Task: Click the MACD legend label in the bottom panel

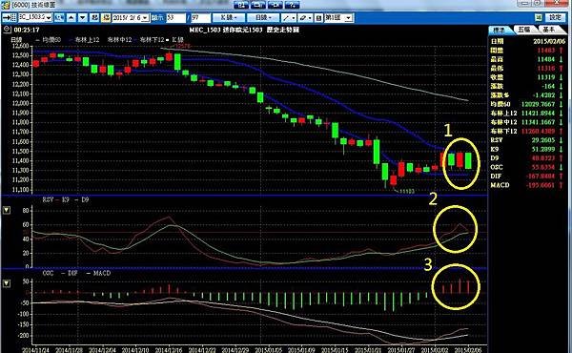Action: (102, 273)
